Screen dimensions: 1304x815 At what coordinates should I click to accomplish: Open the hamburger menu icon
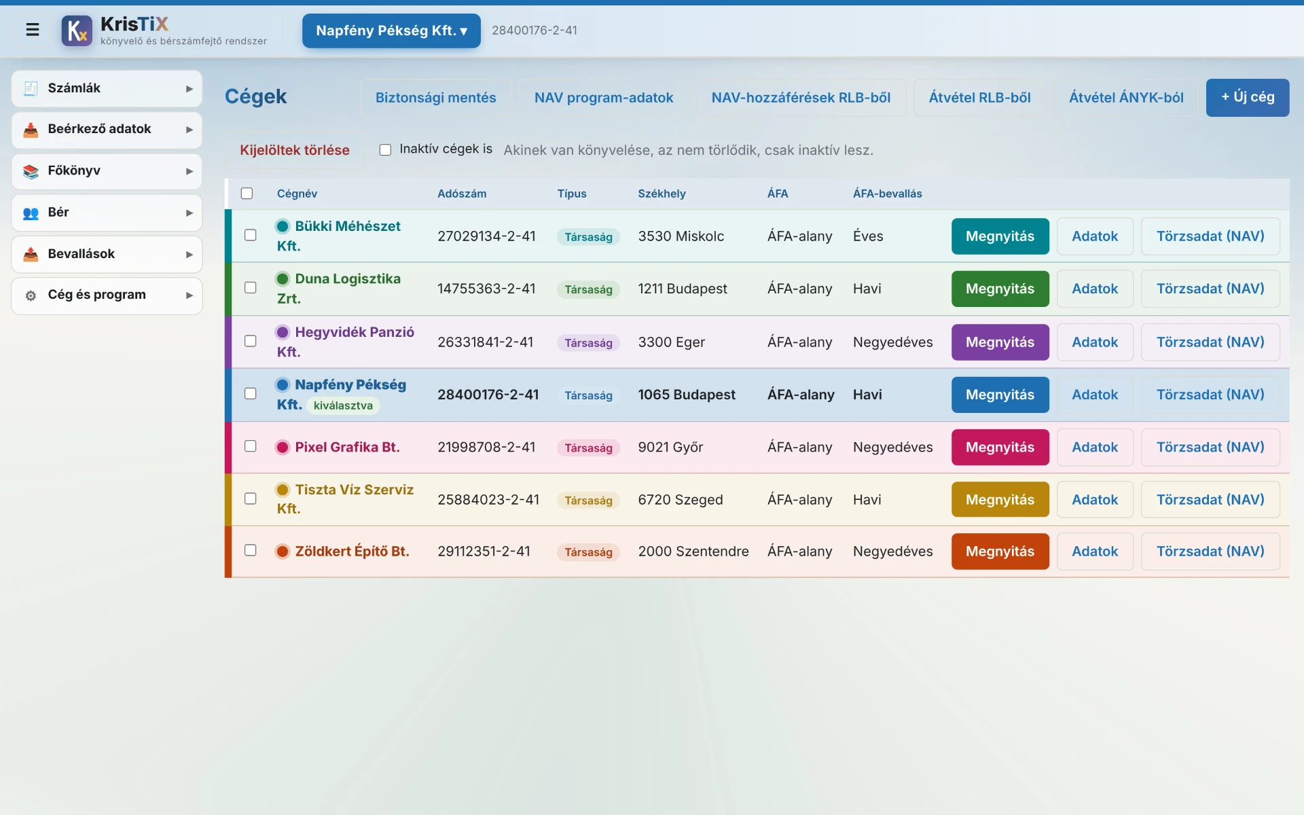[32, 30]
